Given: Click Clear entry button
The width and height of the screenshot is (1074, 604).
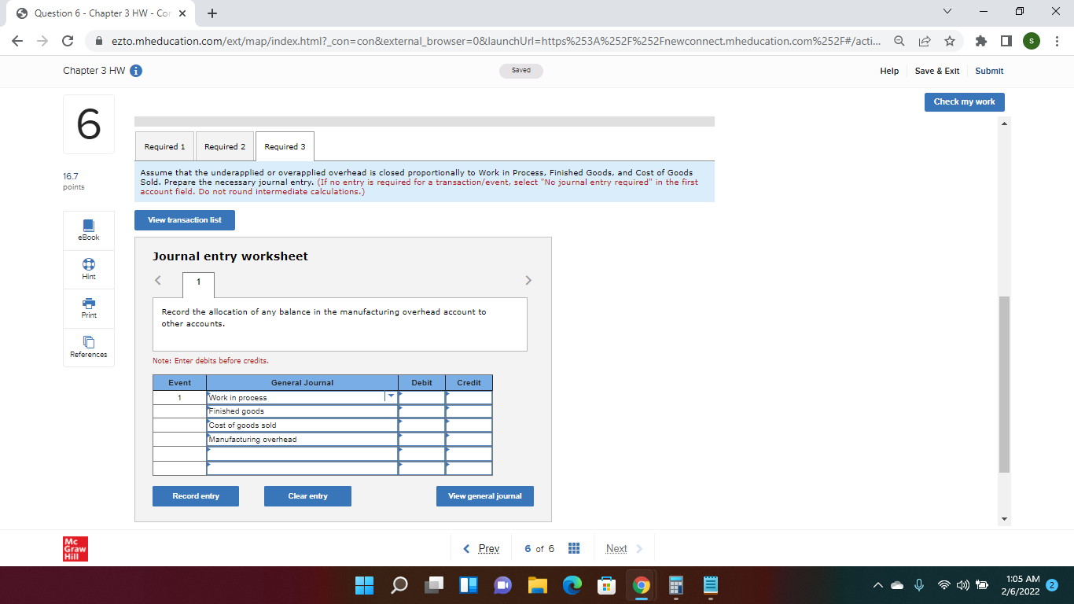Looking at the screenshot, I should (x=307, y=496).
